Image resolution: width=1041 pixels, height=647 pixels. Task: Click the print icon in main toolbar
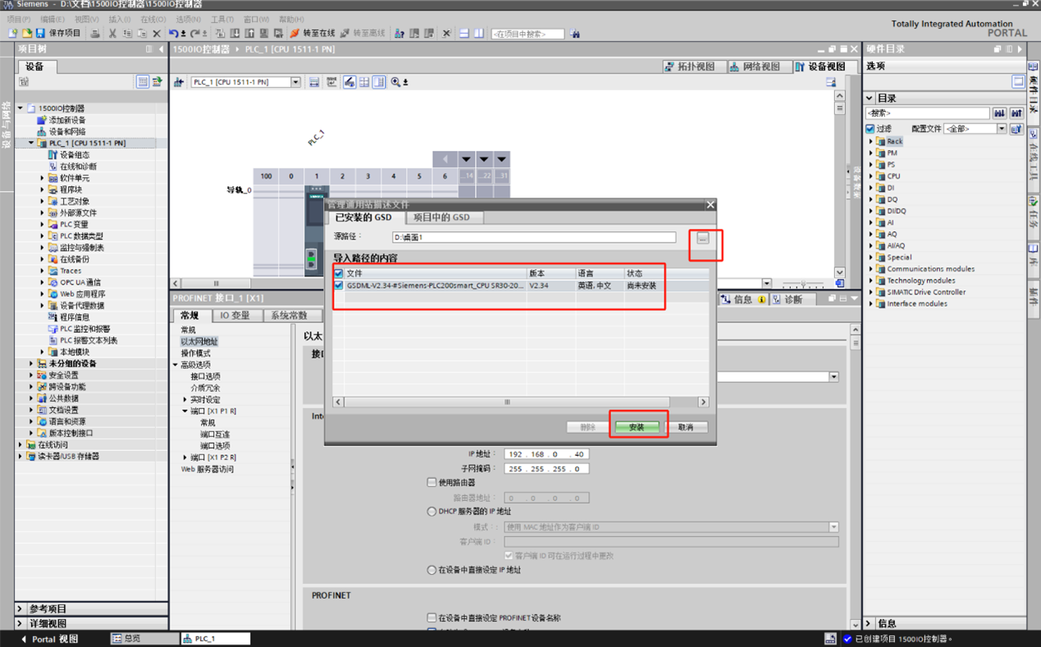click(x=95, y=34)
